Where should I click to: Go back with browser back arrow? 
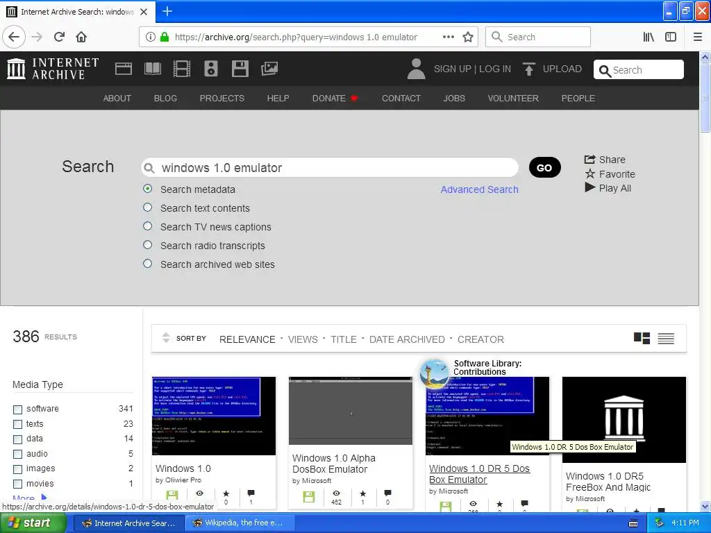[x=14, y=37]
